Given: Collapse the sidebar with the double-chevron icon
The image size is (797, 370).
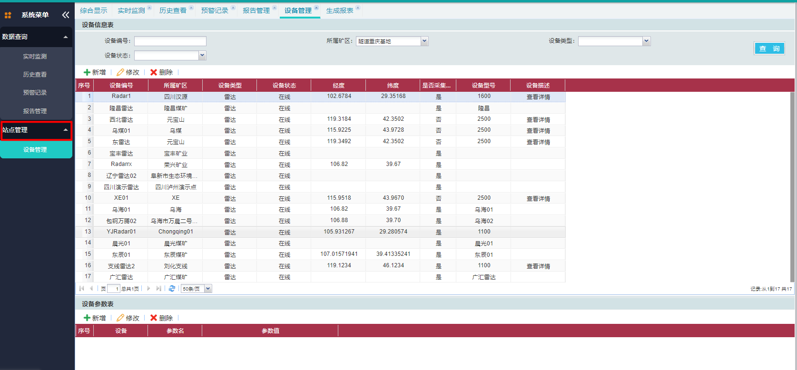Looking at the screenshot, I should (66, 15).
